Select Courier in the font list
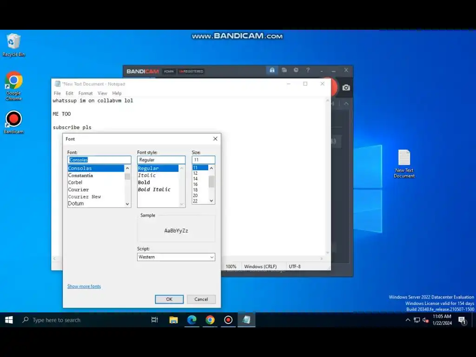Image resolution: width=476 pixels, height=357 pixels. (96, 190)
